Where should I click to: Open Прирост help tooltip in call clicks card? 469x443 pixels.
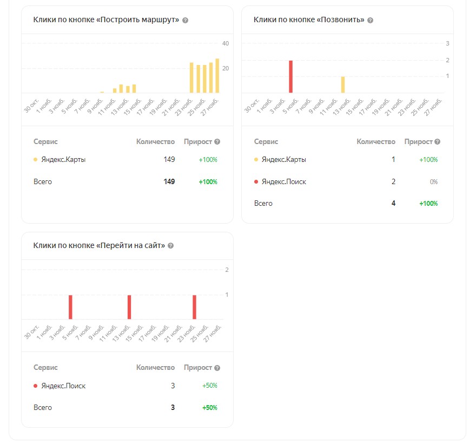(x=437, y=142)
